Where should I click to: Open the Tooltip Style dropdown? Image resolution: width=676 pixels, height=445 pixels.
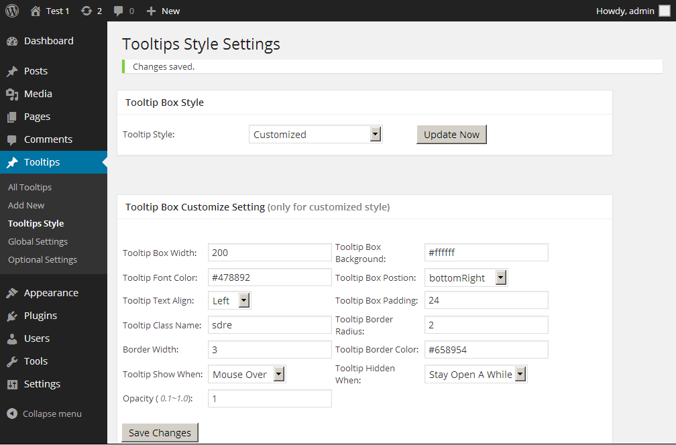coord(315,135)
